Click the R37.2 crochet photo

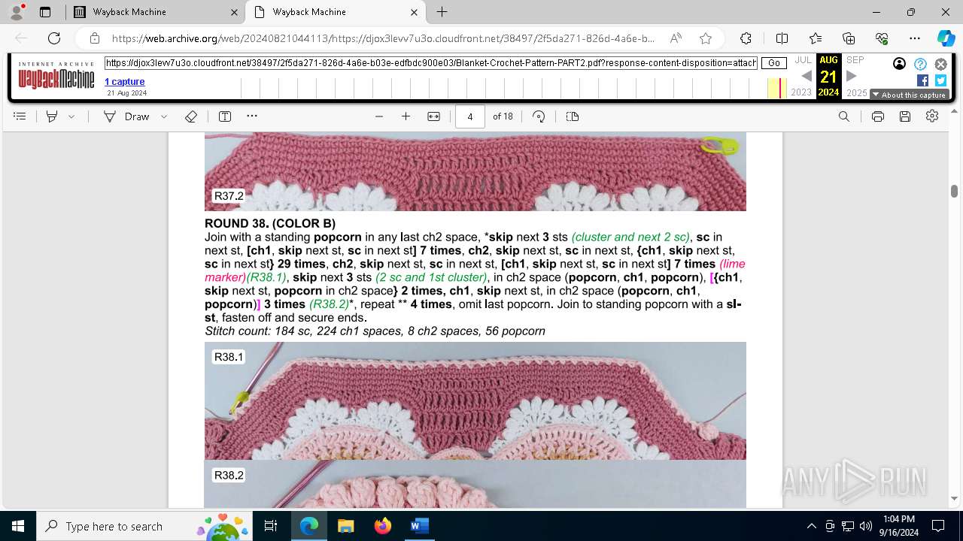pyautogui.click(x=475, y=171)
